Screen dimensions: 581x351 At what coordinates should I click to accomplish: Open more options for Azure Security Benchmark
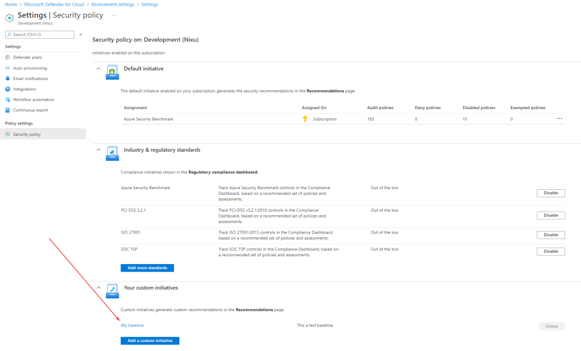click(559, 119)
